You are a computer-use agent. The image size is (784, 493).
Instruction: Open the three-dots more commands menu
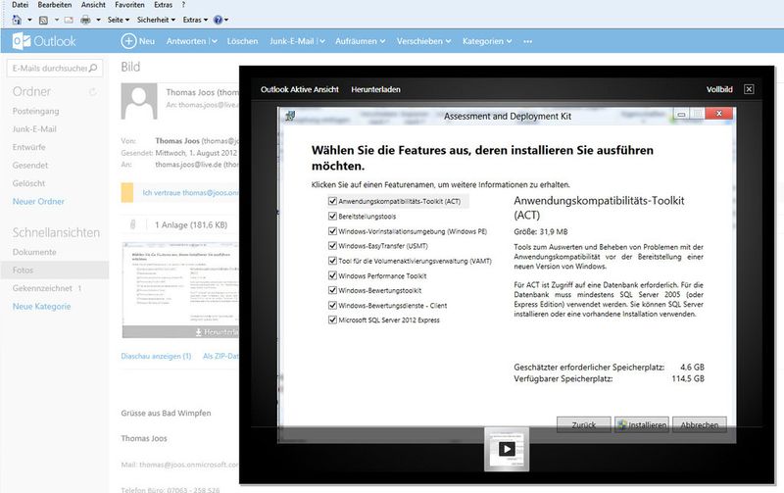pos(528,41)
